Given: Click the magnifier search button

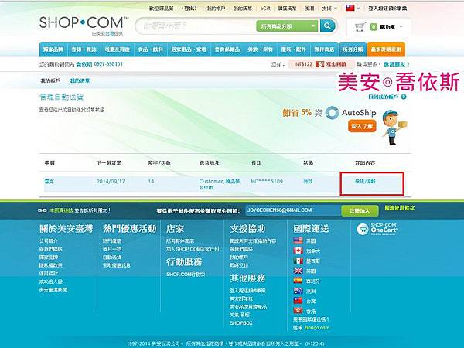Looking at the screenshot, I should tap(327, 26).
